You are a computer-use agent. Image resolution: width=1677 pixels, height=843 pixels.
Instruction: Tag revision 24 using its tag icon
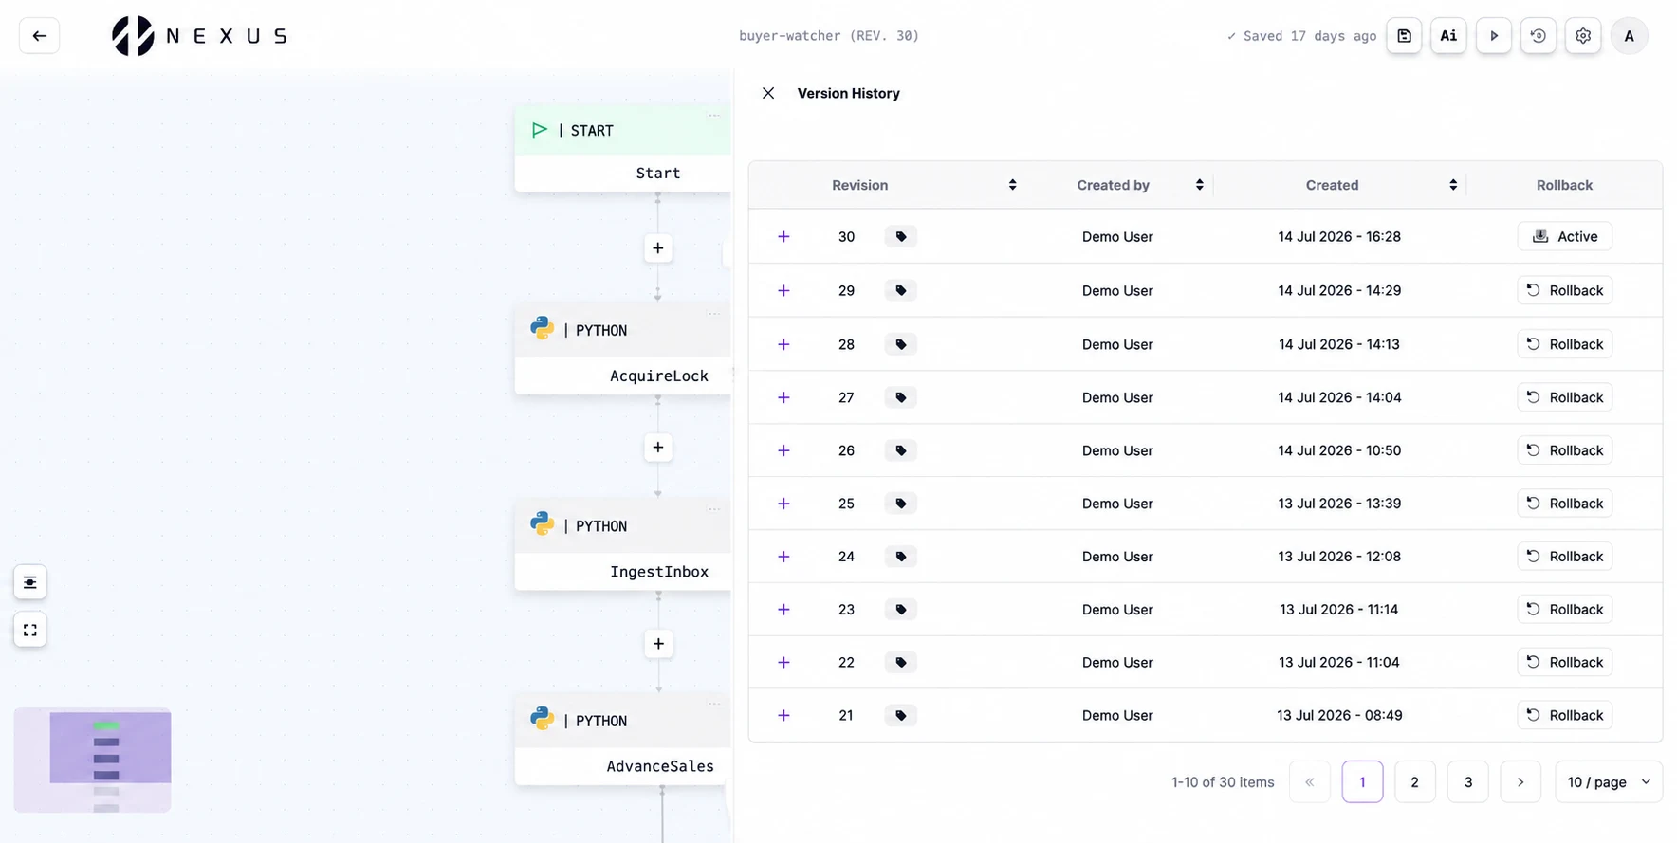(901, 557)
